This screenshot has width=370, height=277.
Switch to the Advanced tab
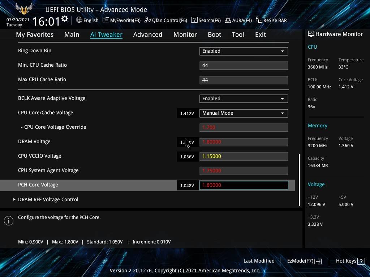click(147, 35)
